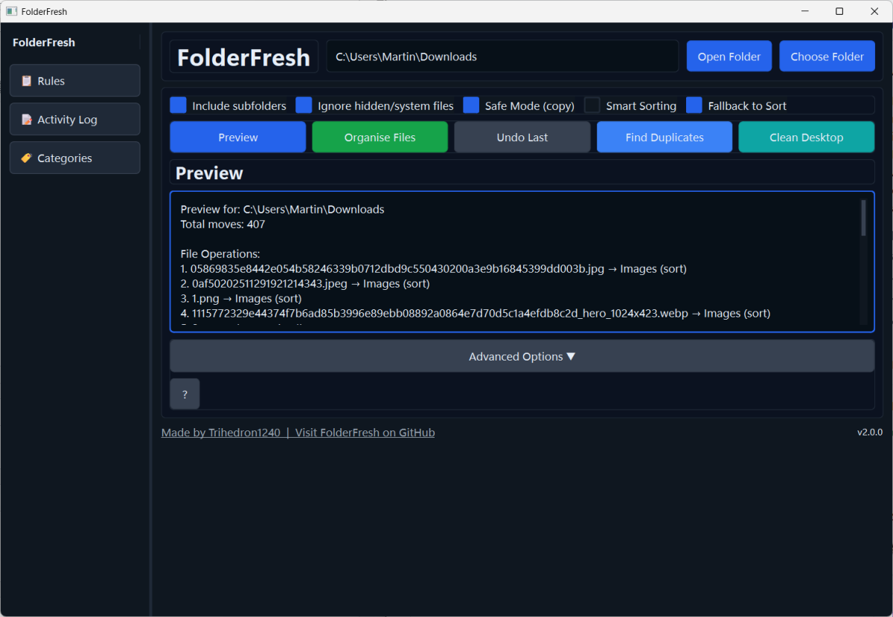893x617 pixels.
Task: Click Undo Last
Action: pos(522,137)
